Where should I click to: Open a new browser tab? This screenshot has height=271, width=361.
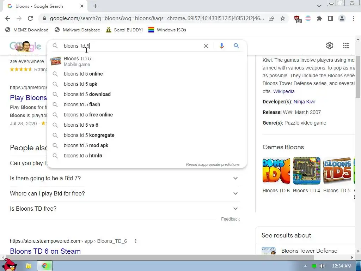click(95, 6)
